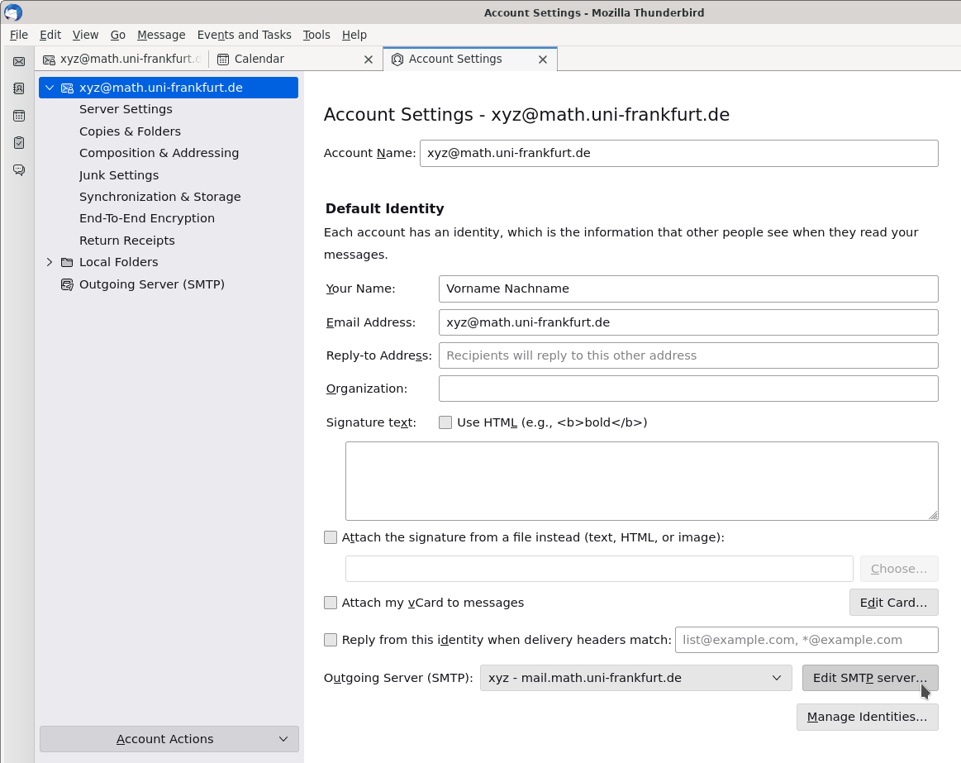Image resolution: width=961 pixels, height=763 pixels.
Task: Click Edit SMTP server button
Action: (869, 678)
